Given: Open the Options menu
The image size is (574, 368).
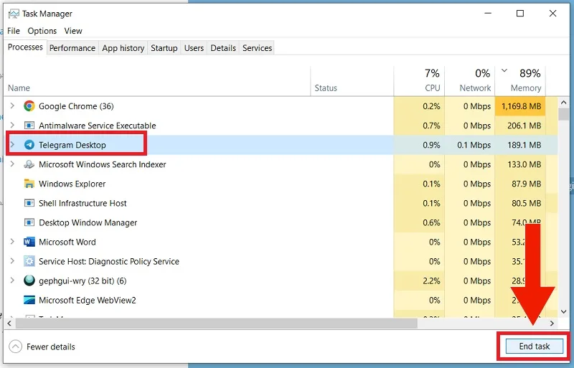Looking at the screenshot, I should 42,31.
